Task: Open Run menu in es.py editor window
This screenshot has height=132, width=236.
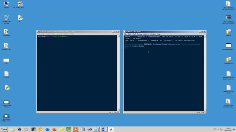Action: coord(53,34)
